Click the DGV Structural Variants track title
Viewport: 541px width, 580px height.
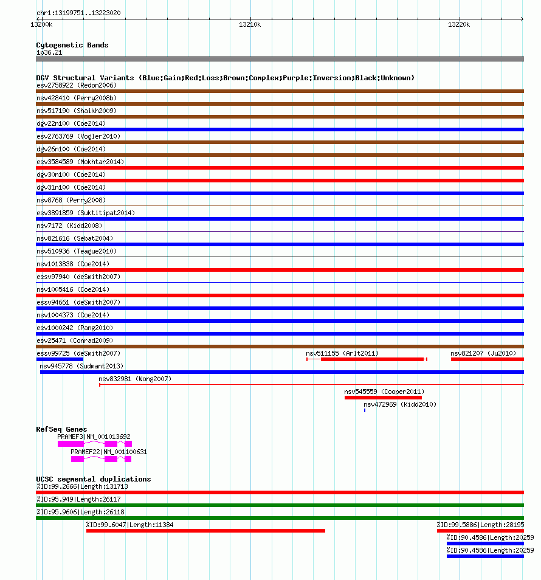pos(225,78)
